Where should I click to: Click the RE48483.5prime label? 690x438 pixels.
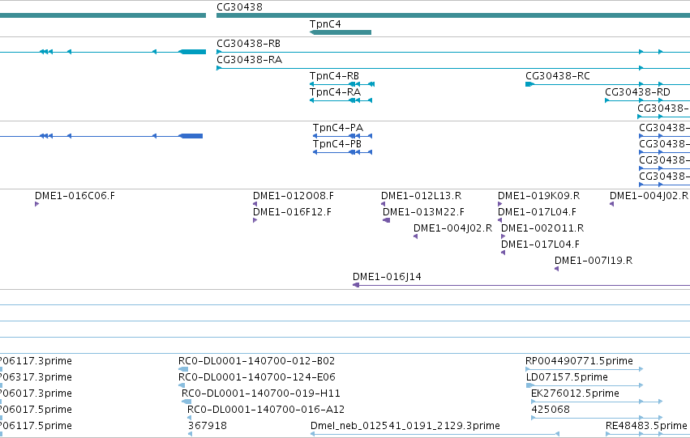pyautogui.click(x=646, y=426)
